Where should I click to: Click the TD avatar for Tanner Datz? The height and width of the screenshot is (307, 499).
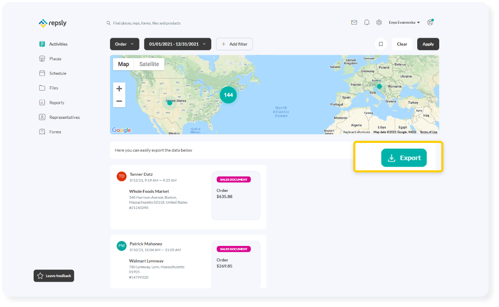[x=122, y=176]
